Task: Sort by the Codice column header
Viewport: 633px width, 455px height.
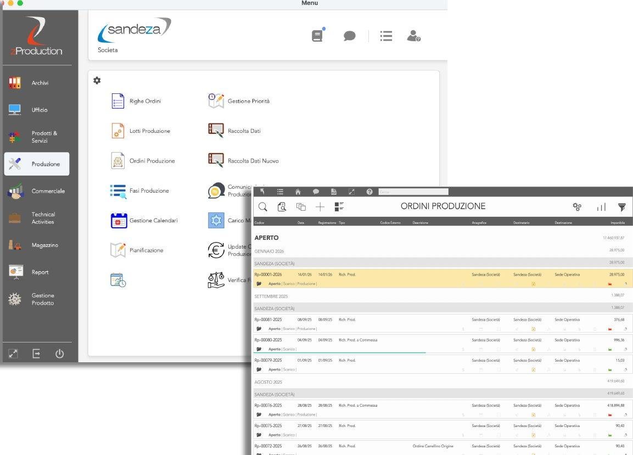Action: pos(259,222)
